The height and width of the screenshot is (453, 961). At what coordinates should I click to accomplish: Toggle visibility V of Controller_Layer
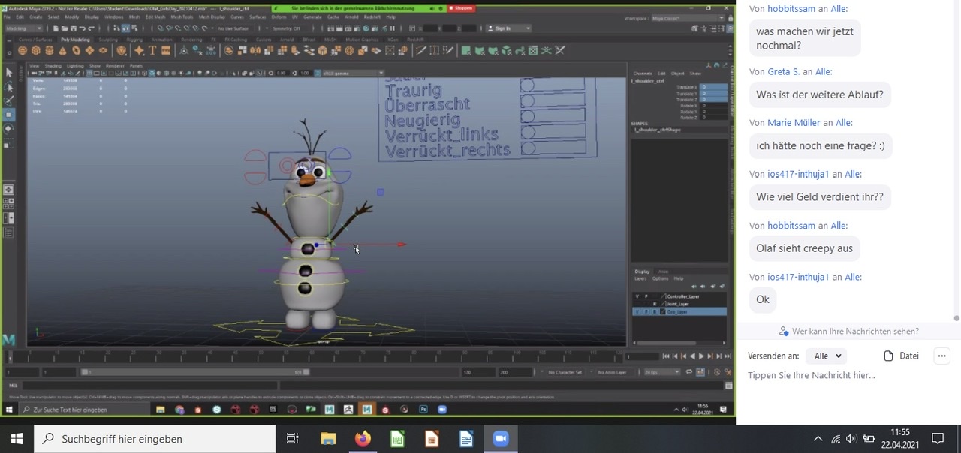(x=637, y=296)
